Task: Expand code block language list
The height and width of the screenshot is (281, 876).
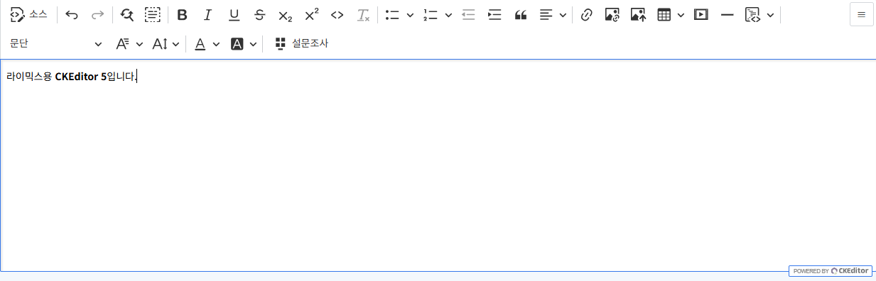Action: (771, 14)
